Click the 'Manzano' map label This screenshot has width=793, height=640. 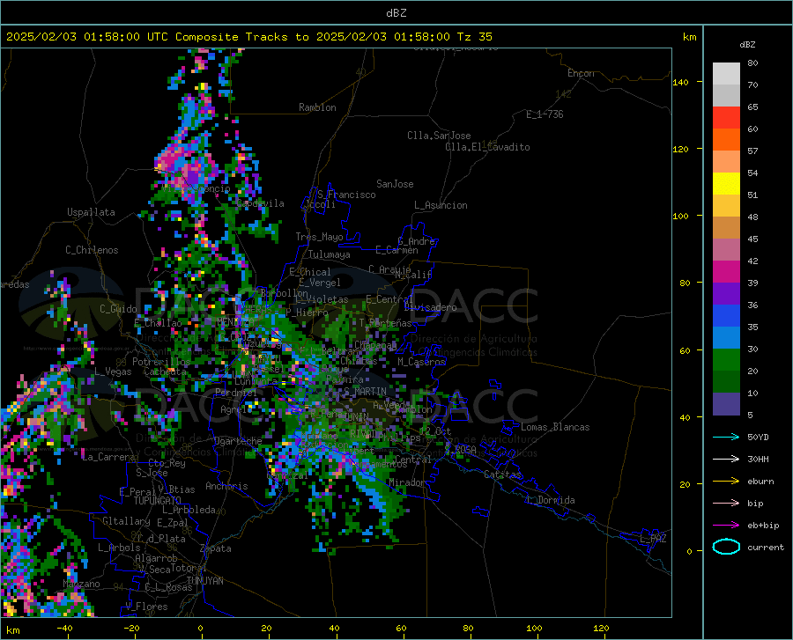81,584
